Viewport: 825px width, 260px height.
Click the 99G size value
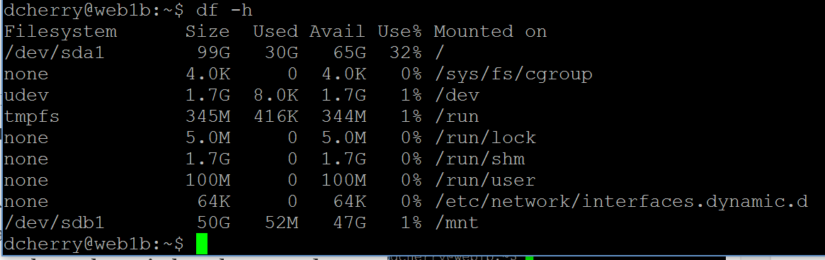coord(213,53)
